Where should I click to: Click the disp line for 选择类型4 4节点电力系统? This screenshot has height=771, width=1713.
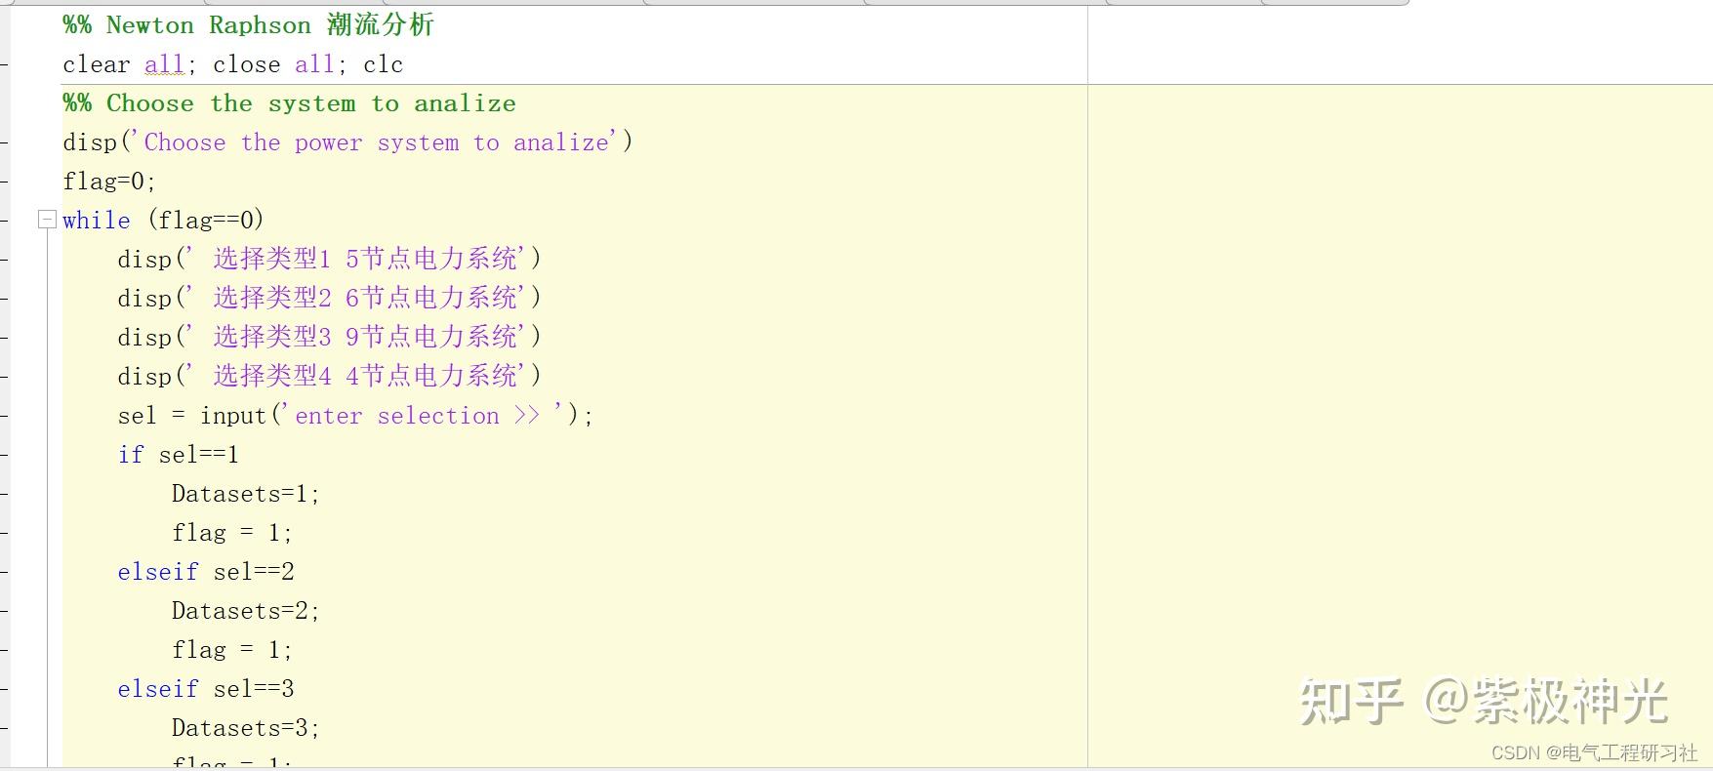[x=329, y=376]
